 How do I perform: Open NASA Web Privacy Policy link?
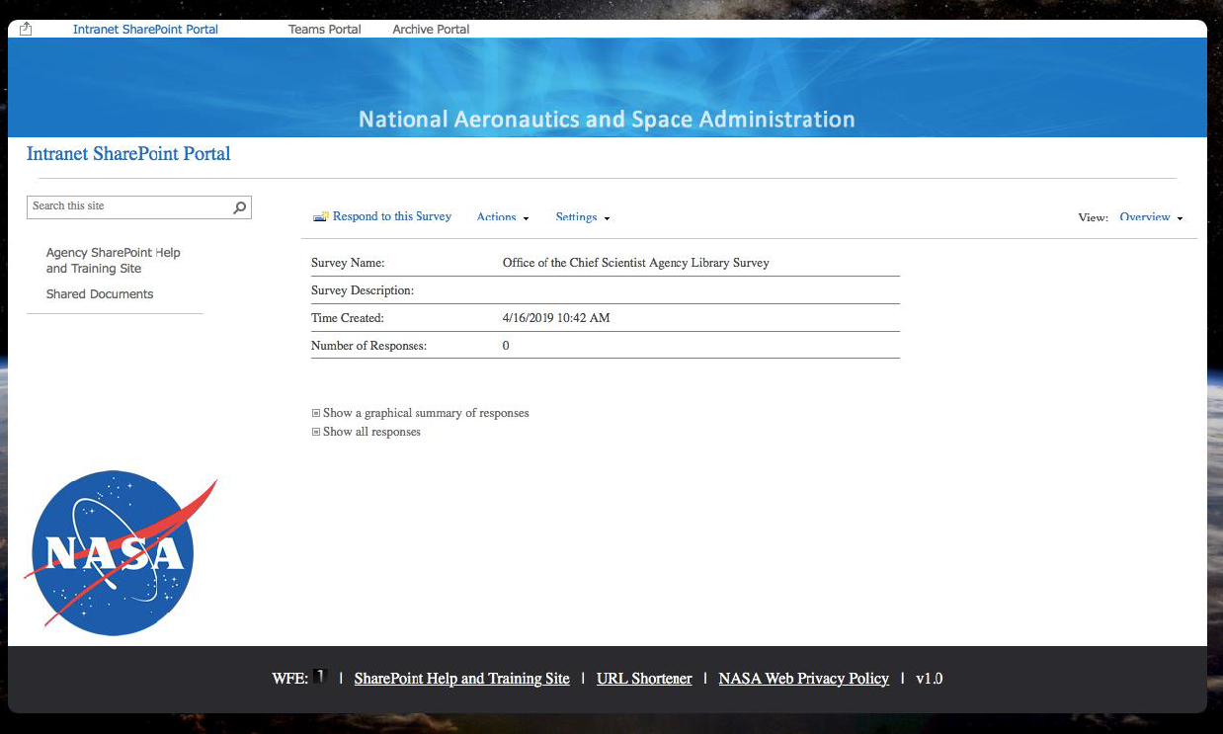tap(803, 679)
